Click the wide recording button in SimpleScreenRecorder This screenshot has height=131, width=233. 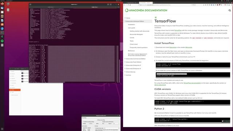tap(101, 120)
